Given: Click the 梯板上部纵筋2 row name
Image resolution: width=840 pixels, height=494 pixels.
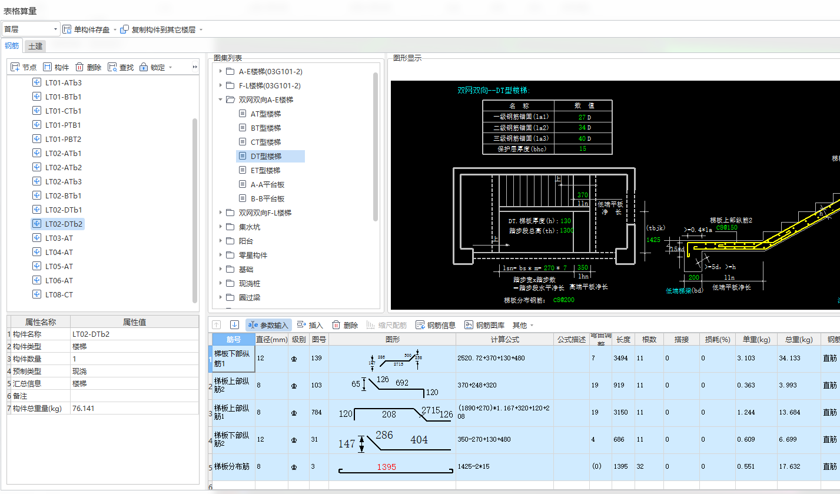Looking at the screenshot, I should click(233, 385).
